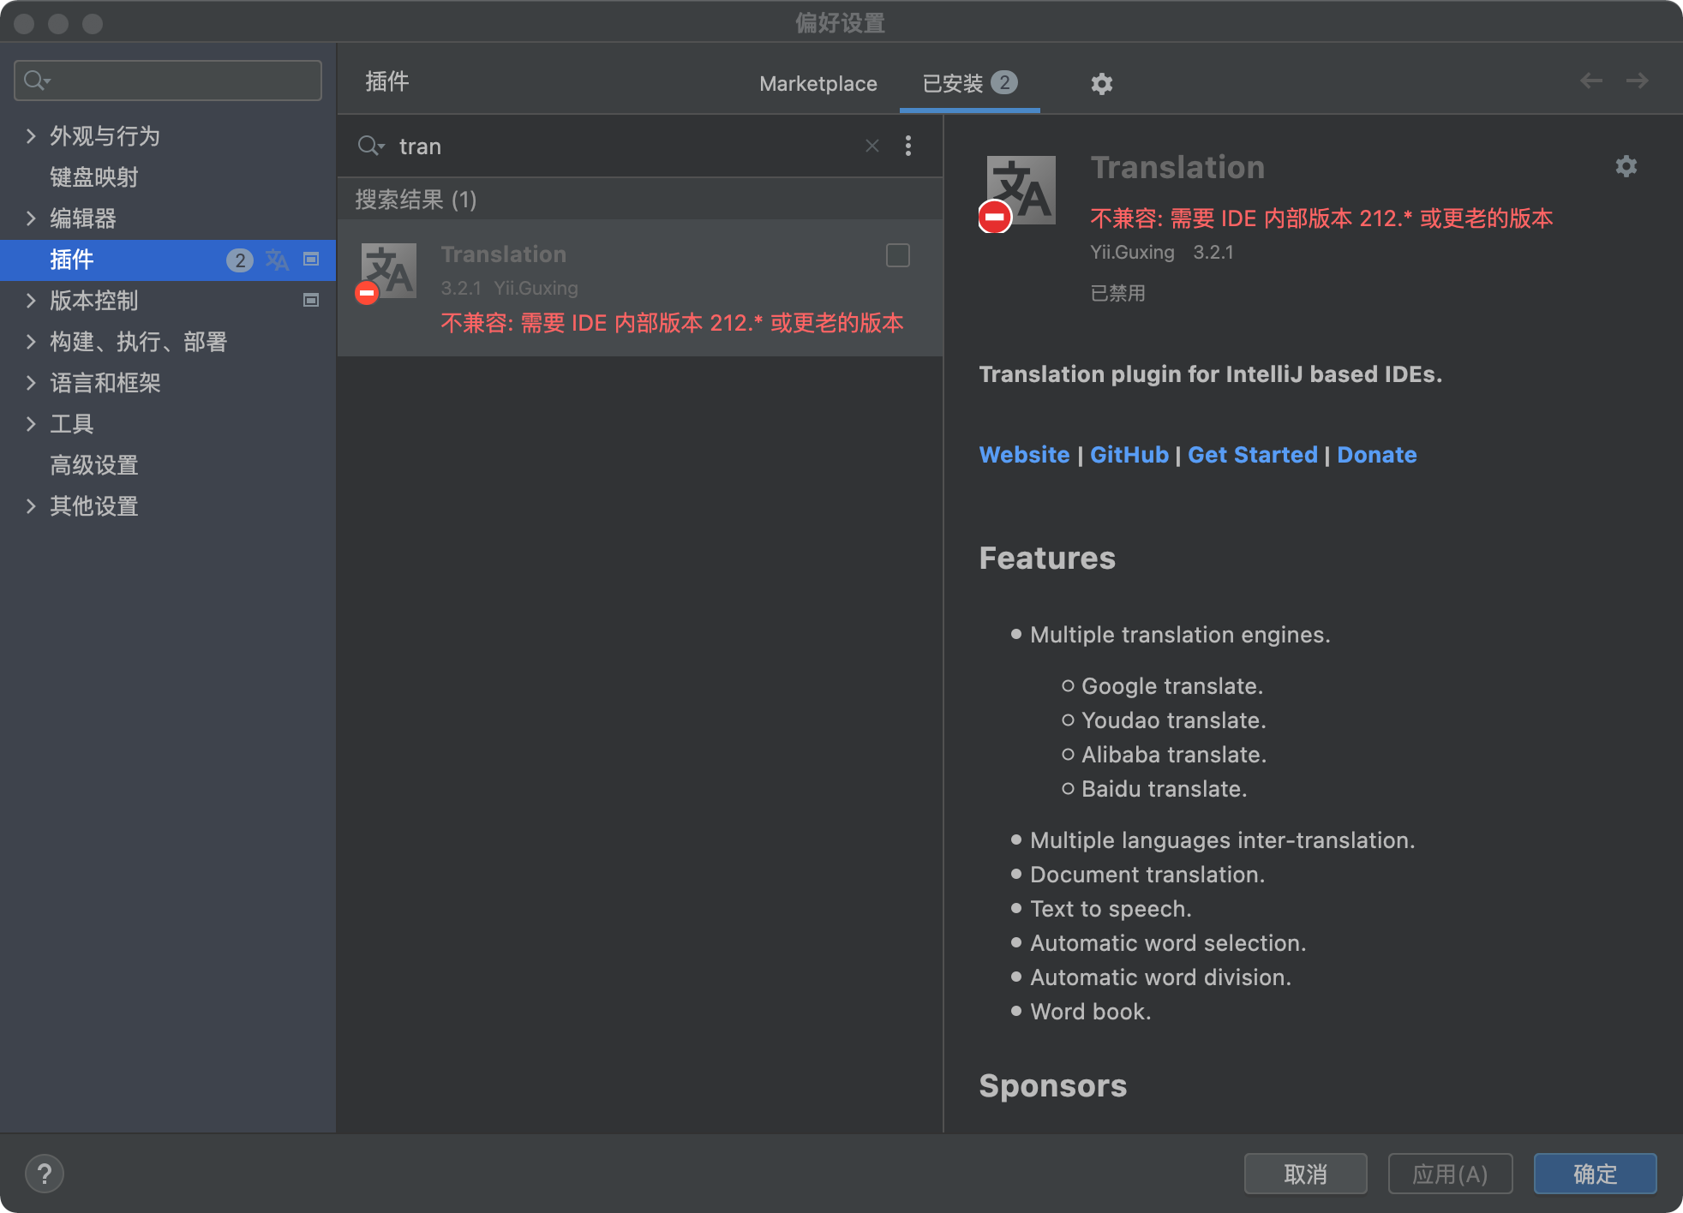Click the window icon next to 版本控制
This screenshot has width=1683, height=1213.
click(x=311, y=300)
